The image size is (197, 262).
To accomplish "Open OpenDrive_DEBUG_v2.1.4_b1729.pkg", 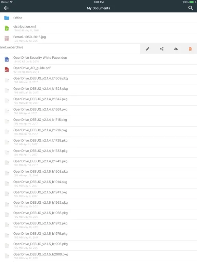I will click(98, 142).
